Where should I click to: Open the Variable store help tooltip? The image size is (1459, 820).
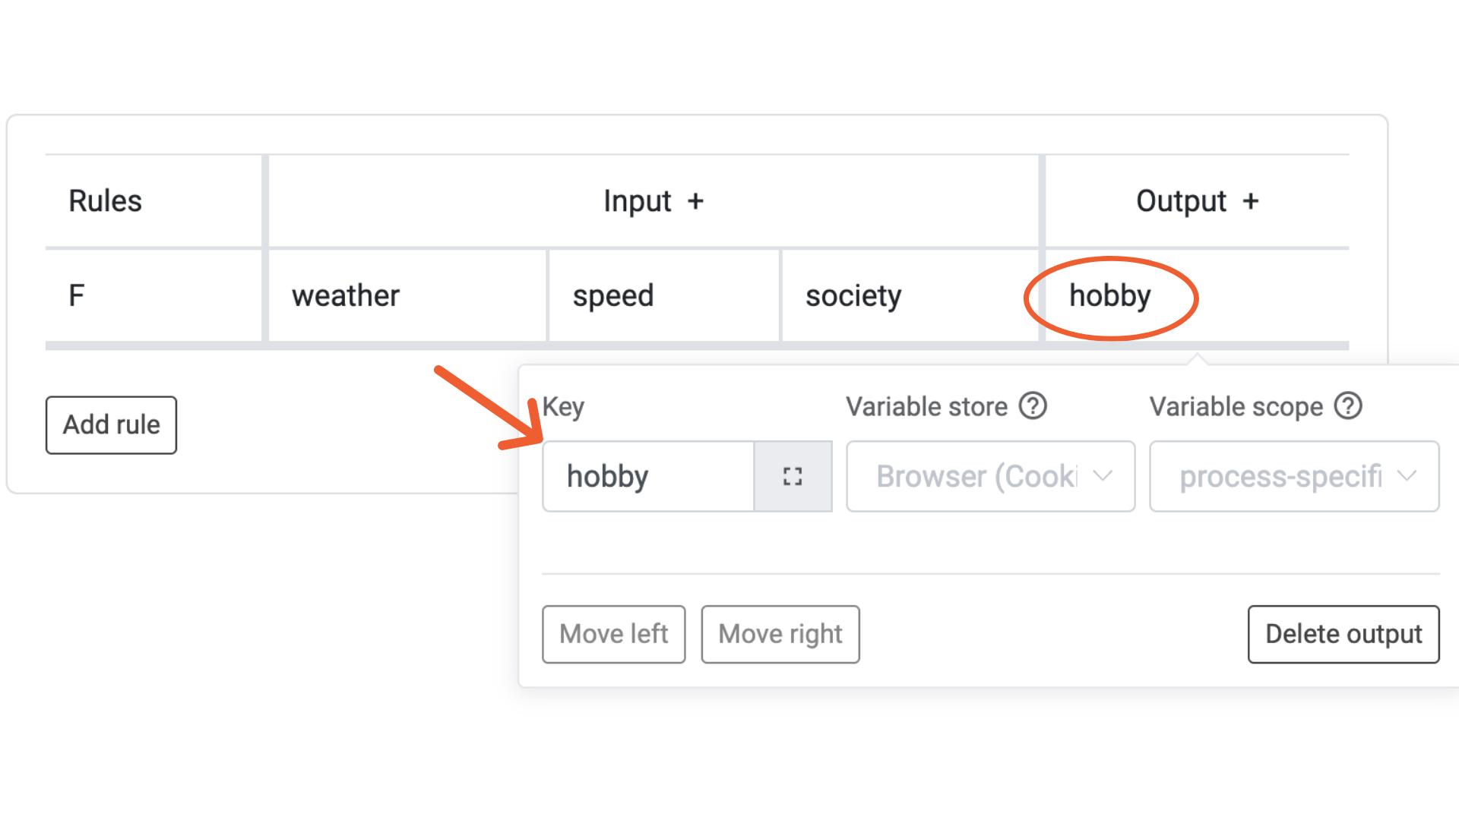1033,406
